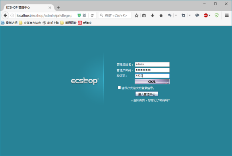Follow the 您忘记了密码吗? link
Viewport: 232px width, 156px height.
coord(159,101)
